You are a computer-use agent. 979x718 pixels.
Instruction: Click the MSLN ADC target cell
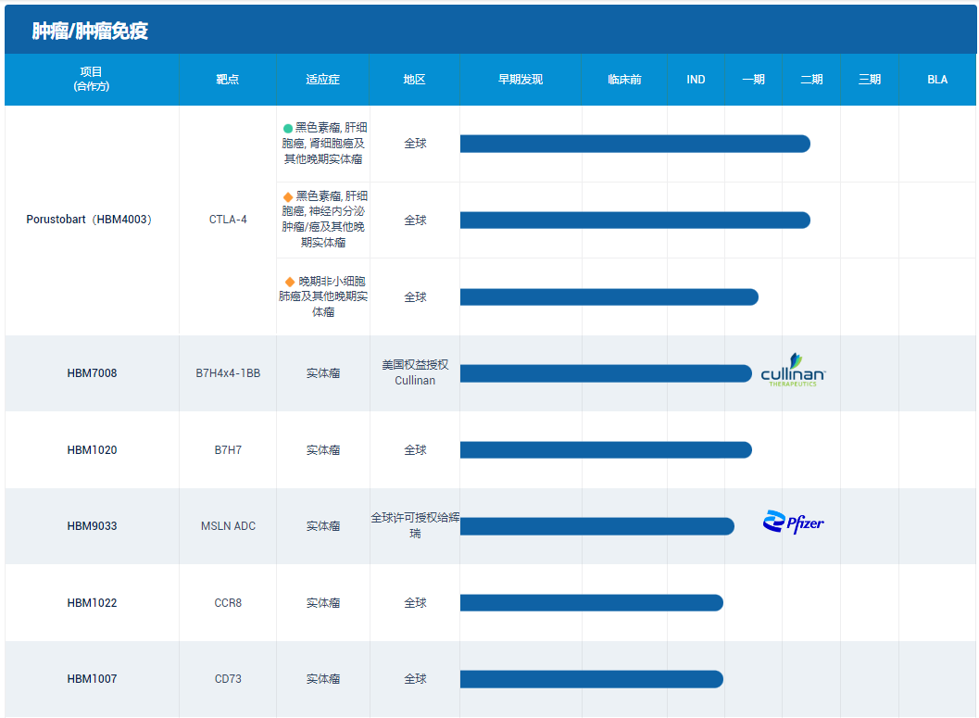(228, 526)
